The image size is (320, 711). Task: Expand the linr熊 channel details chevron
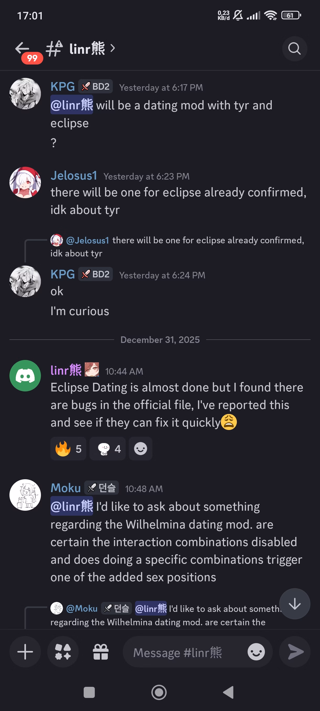pos(112,48)
